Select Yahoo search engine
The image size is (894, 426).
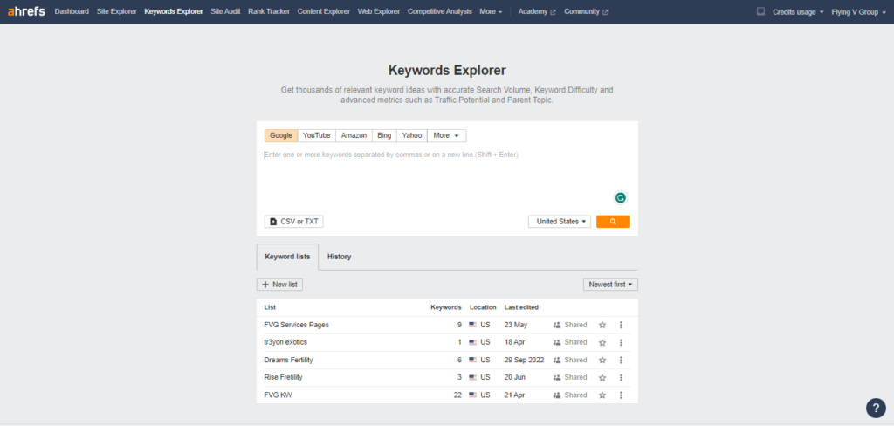[412, 135]
